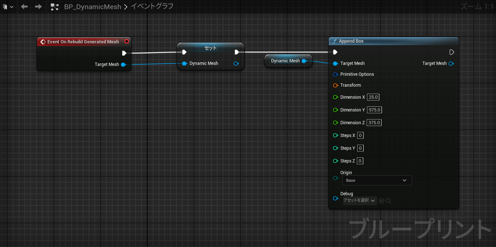496x247 pixels.
Task: Click the Dynamic Mesh reroute node pin
Action: (x=304, y=61)
